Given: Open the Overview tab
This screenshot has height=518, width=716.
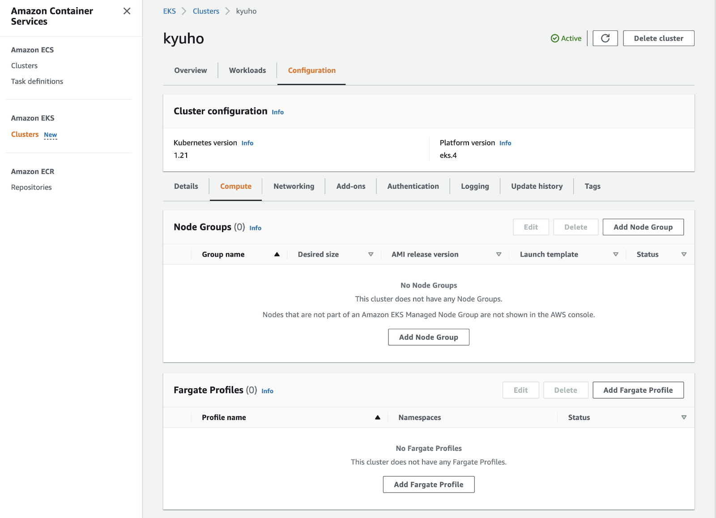Looking at the screenshot, I should click(x=191, y=71).
